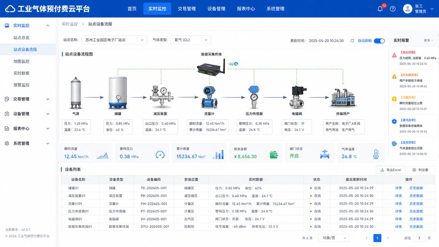The height and width of the screenshot is (247, 439).
Task: Click the remaining amount ¥8,456.30 value
Action: pyautogui.click(x=245, y=156)
